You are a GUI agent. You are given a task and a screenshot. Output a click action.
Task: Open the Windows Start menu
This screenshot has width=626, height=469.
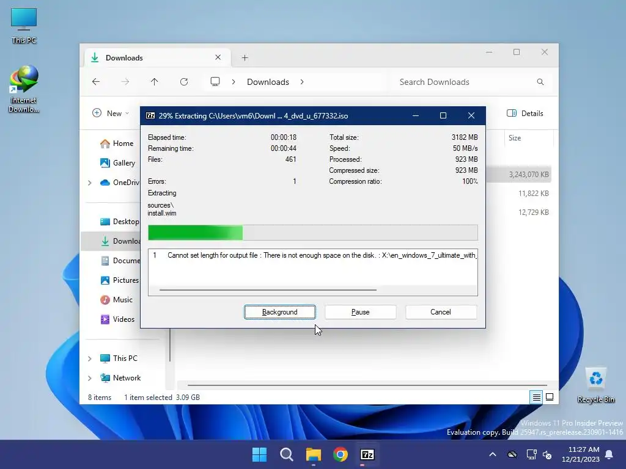(x=259, y=454)
